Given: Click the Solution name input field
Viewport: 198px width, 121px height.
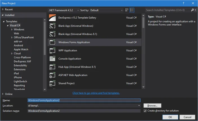Looking at the screenshot, I should (x=84, y=111).
